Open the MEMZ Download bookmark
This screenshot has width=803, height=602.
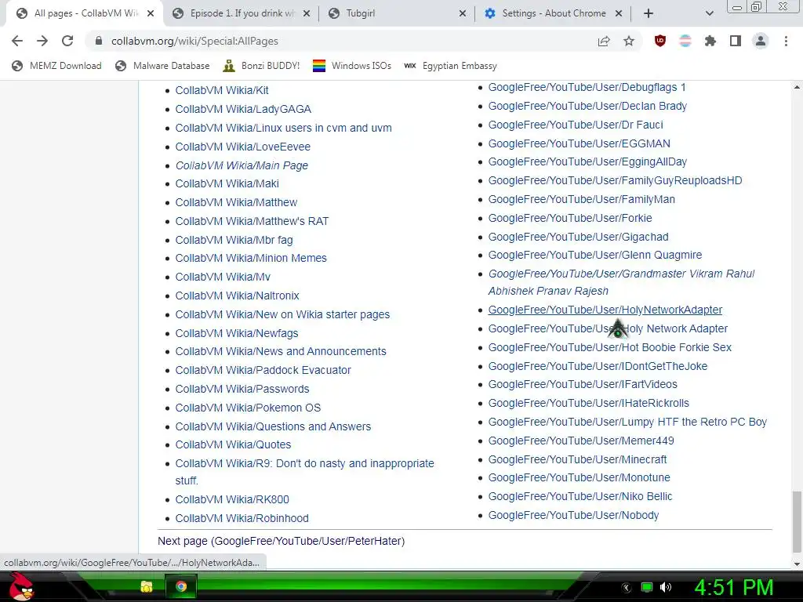(x=56, y=66)
